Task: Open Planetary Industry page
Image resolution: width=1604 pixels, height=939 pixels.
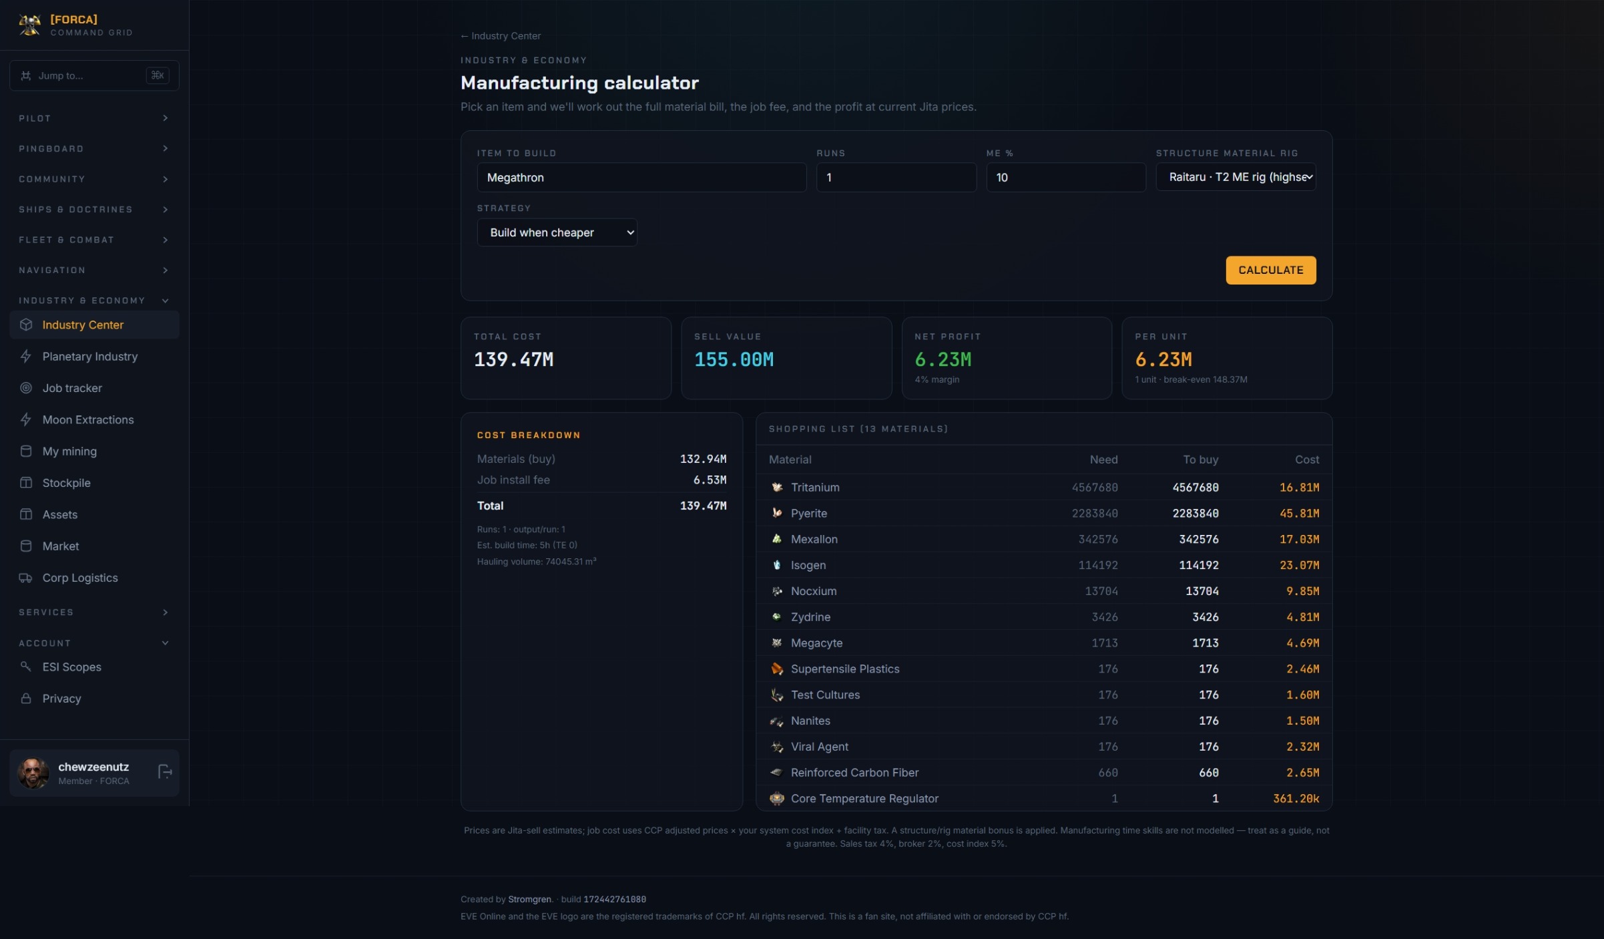Action: [94, 356]
